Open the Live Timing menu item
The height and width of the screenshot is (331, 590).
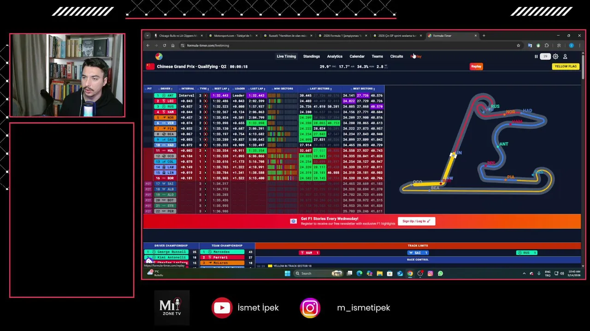[286, 57]
